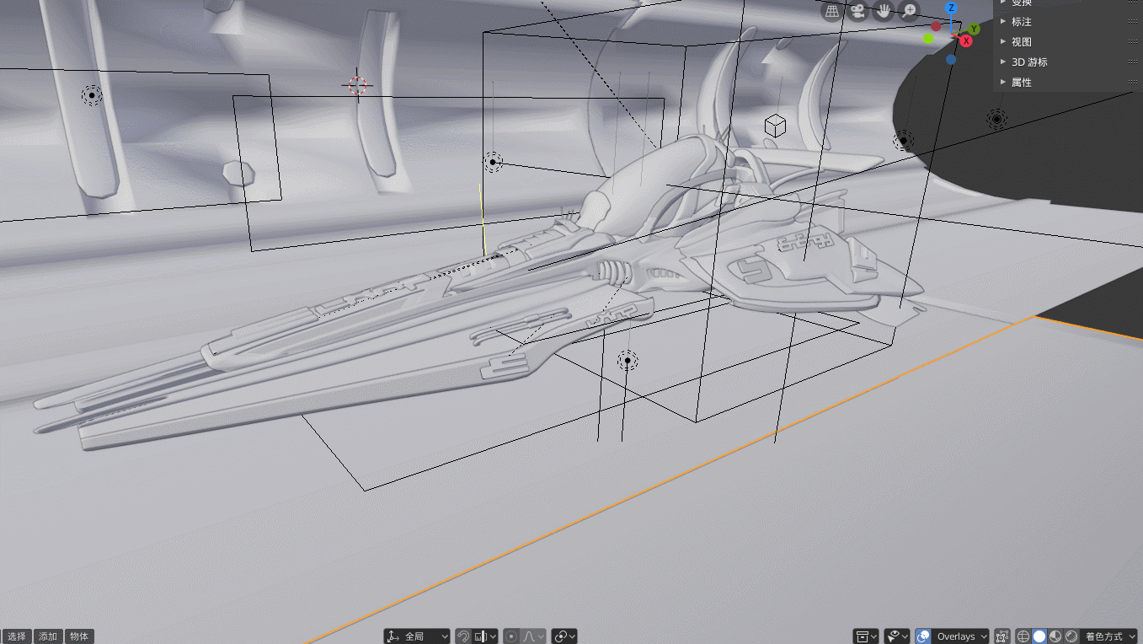Click the 3D cursor in viewport
Viewport: 1143px width, 644px height.
pos(357,85)
